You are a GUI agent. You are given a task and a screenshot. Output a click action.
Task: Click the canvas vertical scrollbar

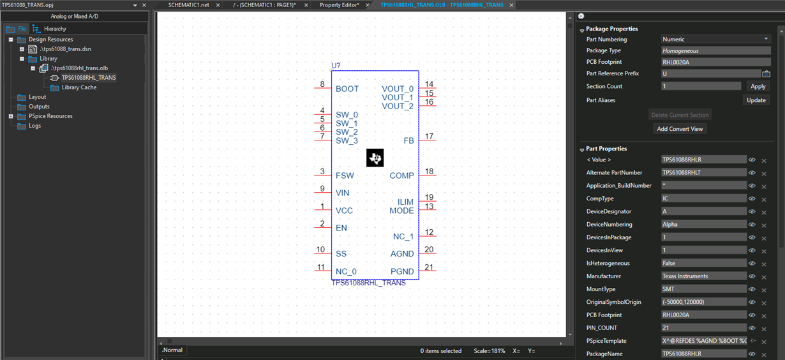[571, 175]
